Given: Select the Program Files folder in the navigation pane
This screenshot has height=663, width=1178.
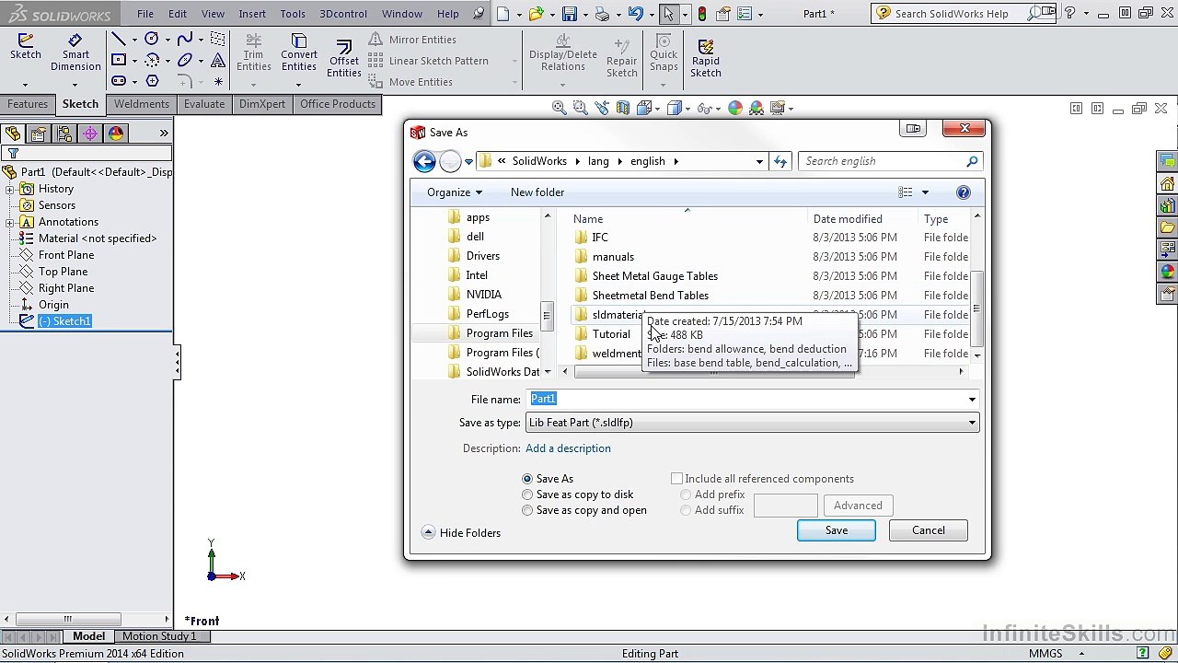Looking at the screenshot, I should pyautogui.click(x=499, y=333).
